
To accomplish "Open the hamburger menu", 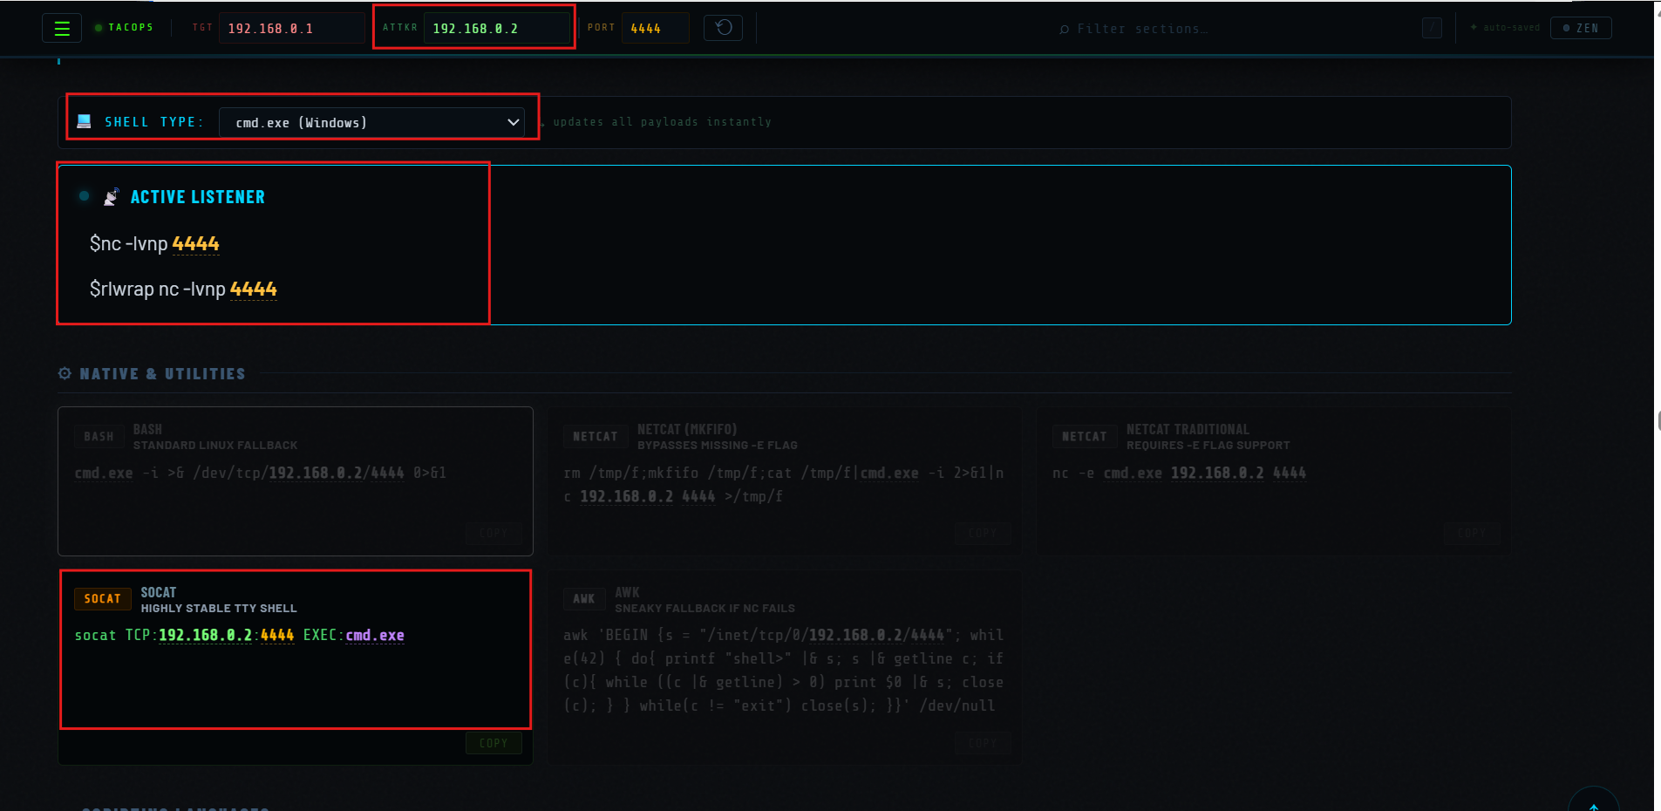I will [61, 27].
